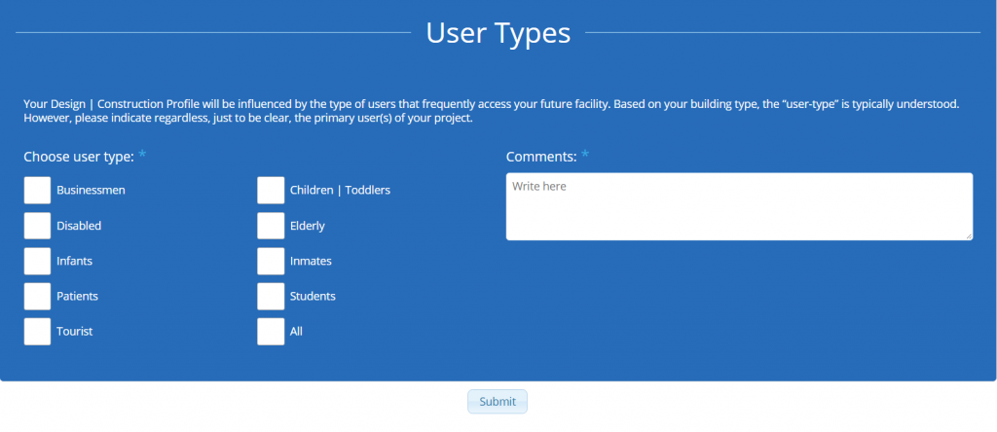Click the User Types heading

(498, 33)
